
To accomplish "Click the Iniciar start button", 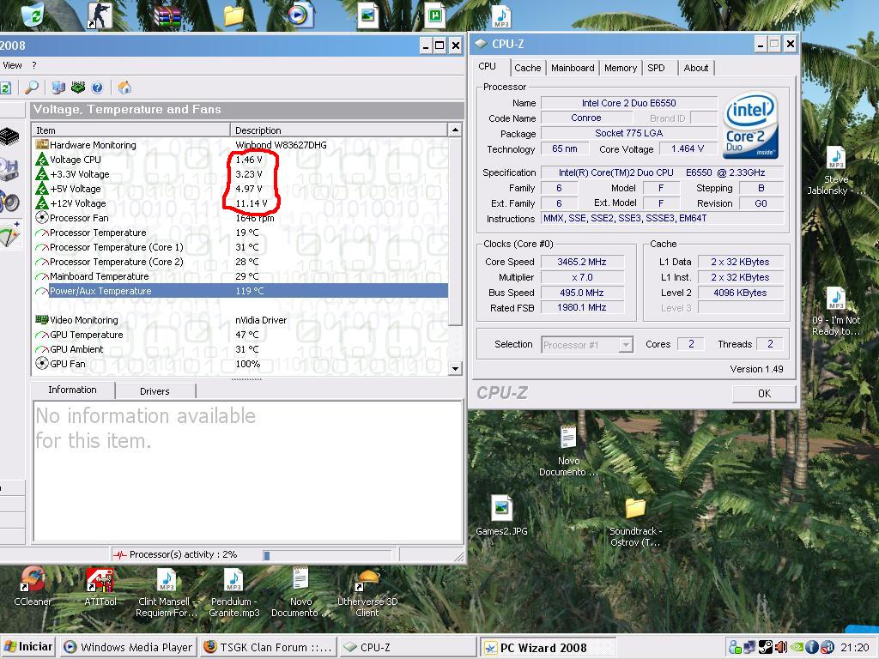I will pos(28,647).
